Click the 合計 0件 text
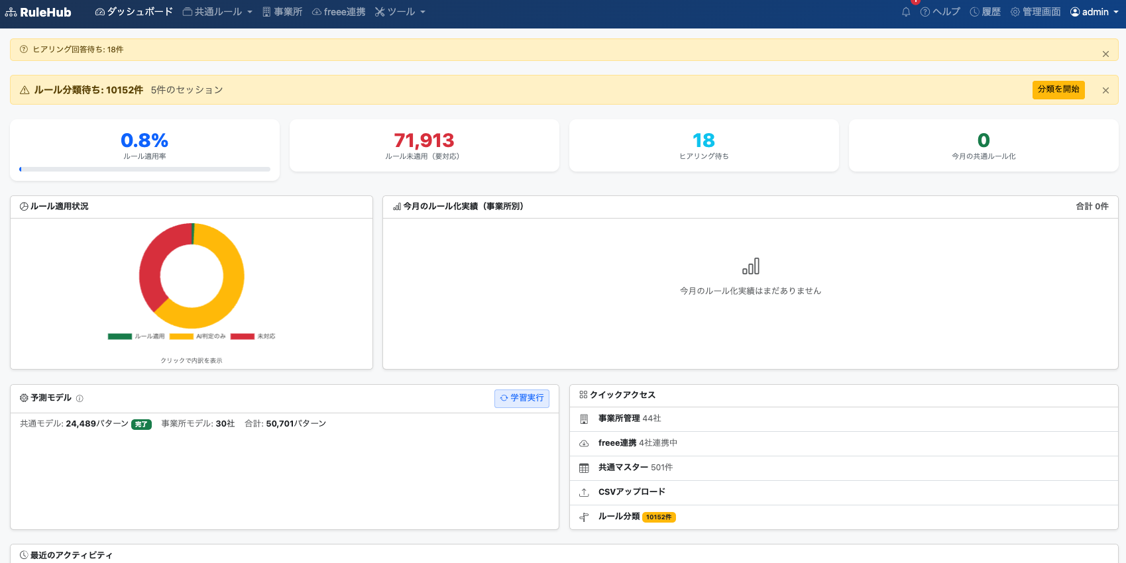Image resolution: width=1126 pixels, height=563 pixels. (x=1092, y=207)
